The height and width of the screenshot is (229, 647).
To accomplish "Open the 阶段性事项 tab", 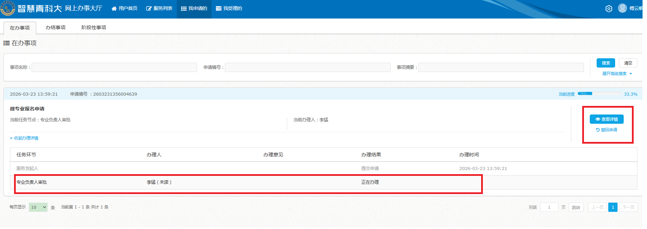I will (x=94, y=27).
